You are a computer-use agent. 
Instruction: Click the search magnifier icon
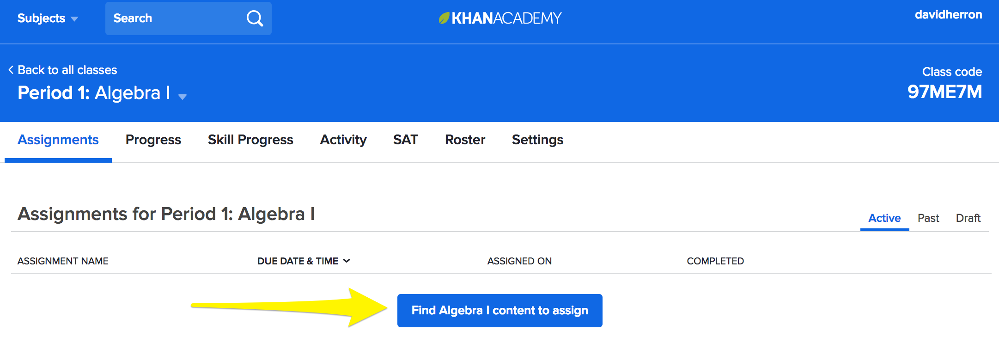[255, 18]
